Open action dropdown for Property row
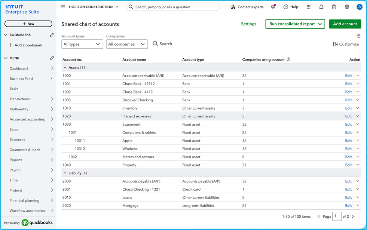Image resolution: width=367 pixels, height=230 pixels. click(358, 165)
